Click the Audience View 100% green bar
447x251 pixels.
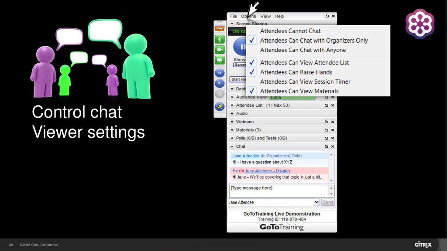coord(292,97)
